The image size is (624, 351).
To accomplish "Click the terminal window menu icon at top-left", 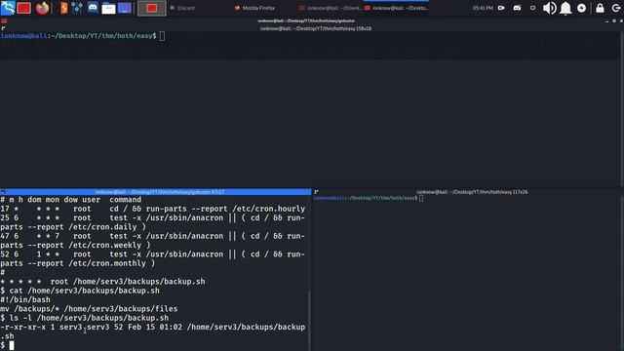I will point(4,20).
